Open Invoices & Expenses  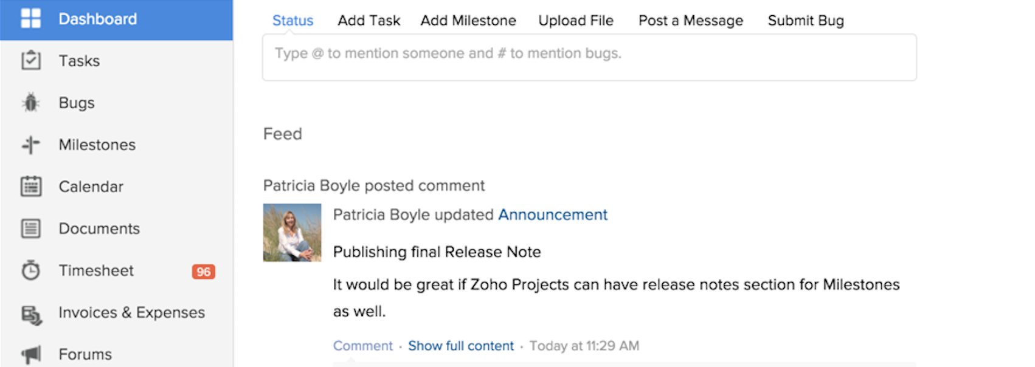coord(131,312)
